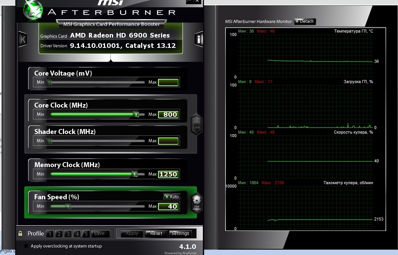Open the Settings dialog
This screenshot has height=255, width=398.
point(180,234)
